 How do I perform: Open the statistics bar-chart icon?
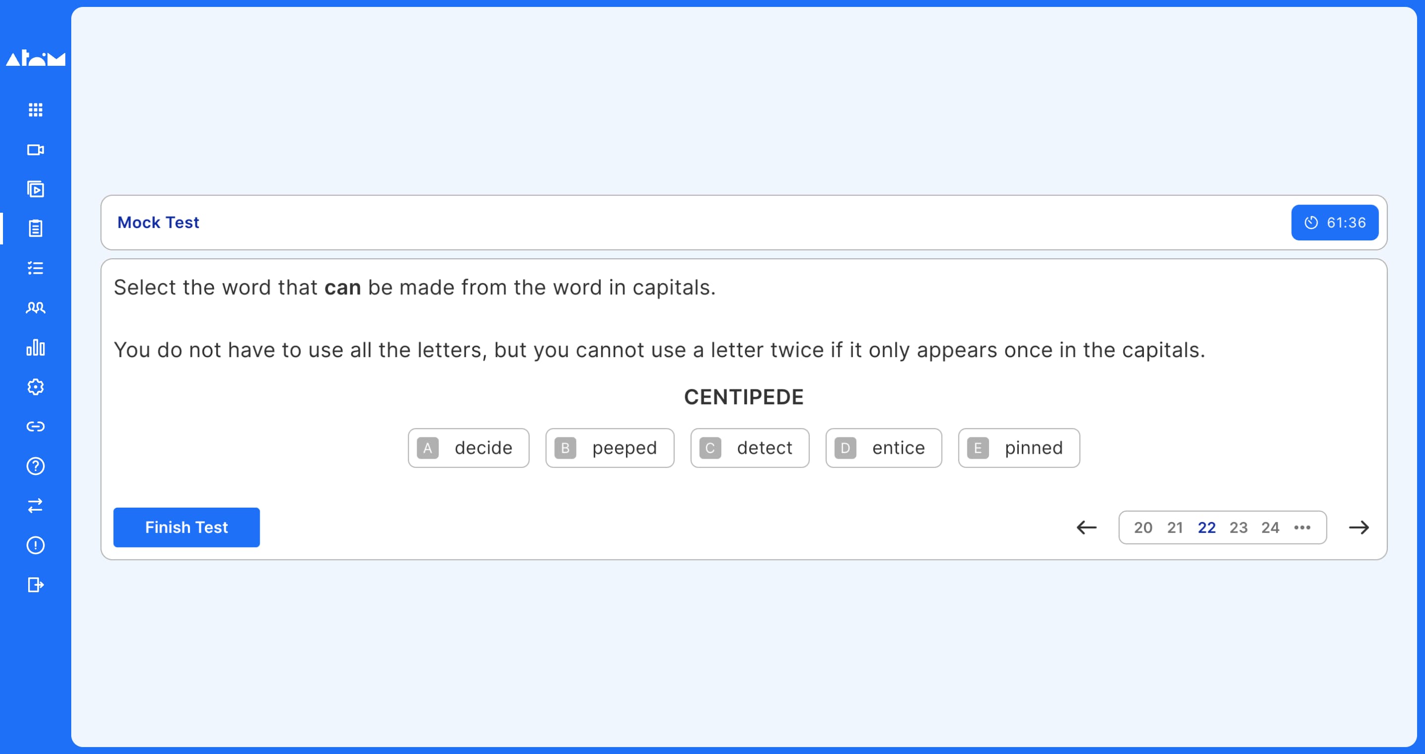(35, 347)
